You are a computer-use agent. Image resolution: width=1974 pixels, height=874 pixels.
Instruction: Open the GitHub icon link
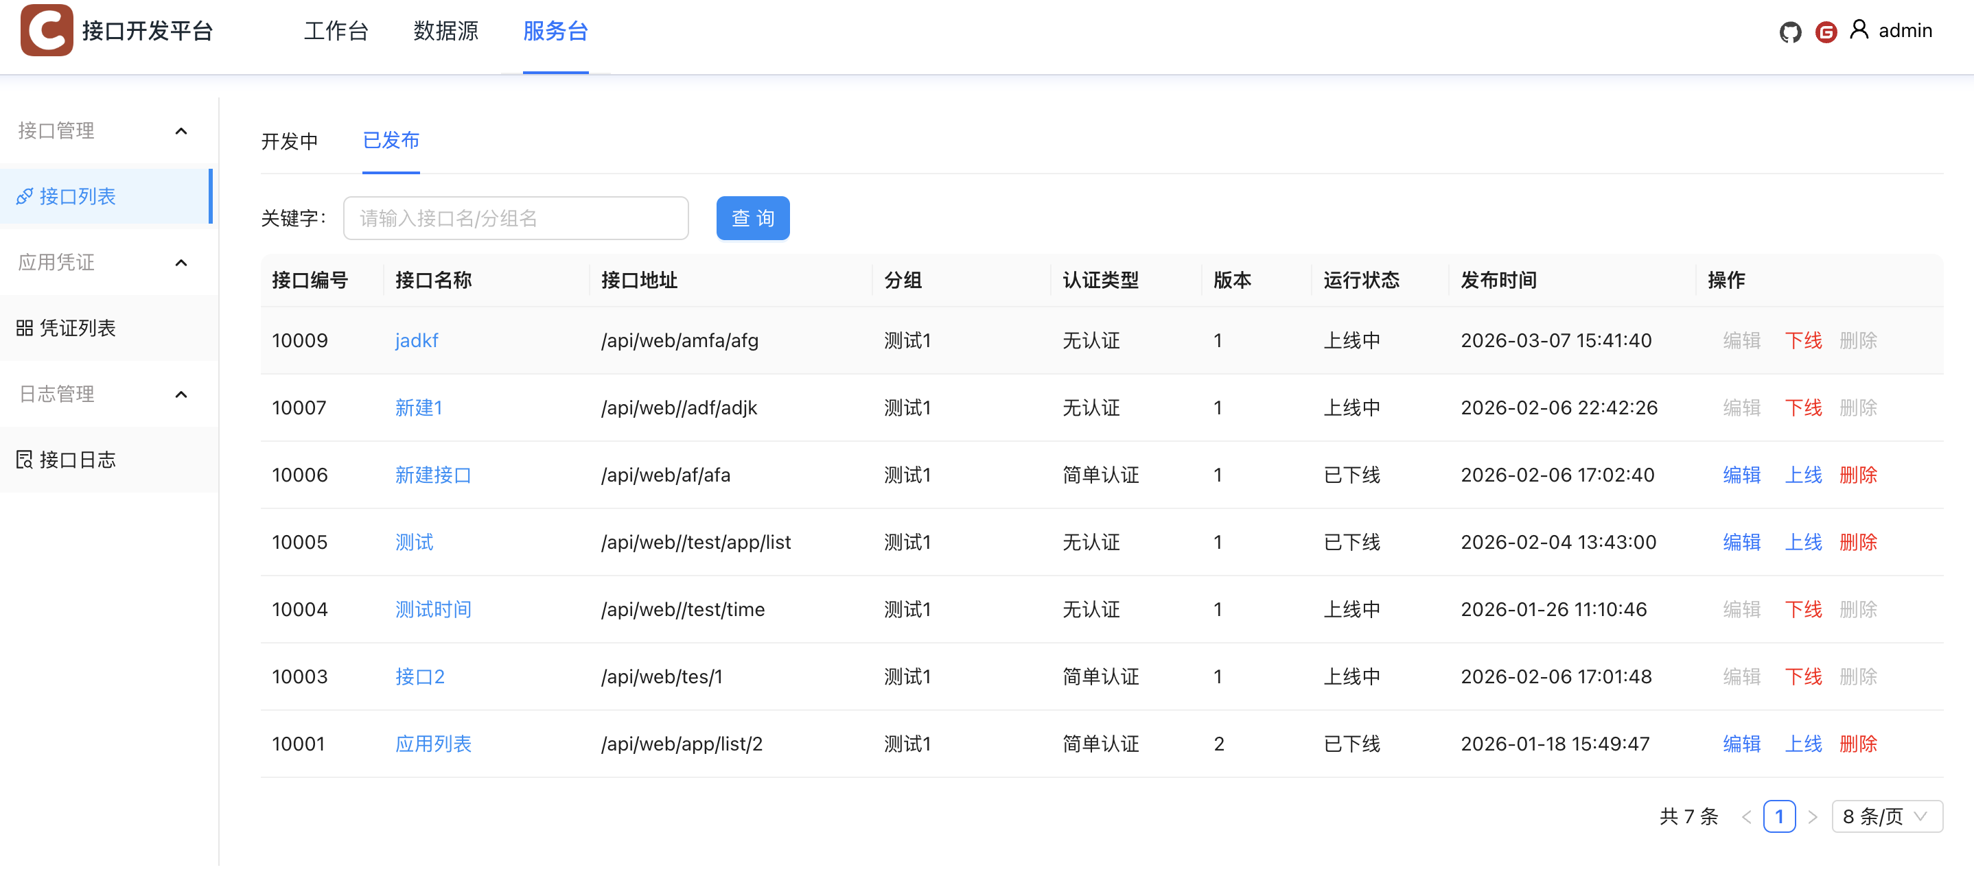(1790, 32)
